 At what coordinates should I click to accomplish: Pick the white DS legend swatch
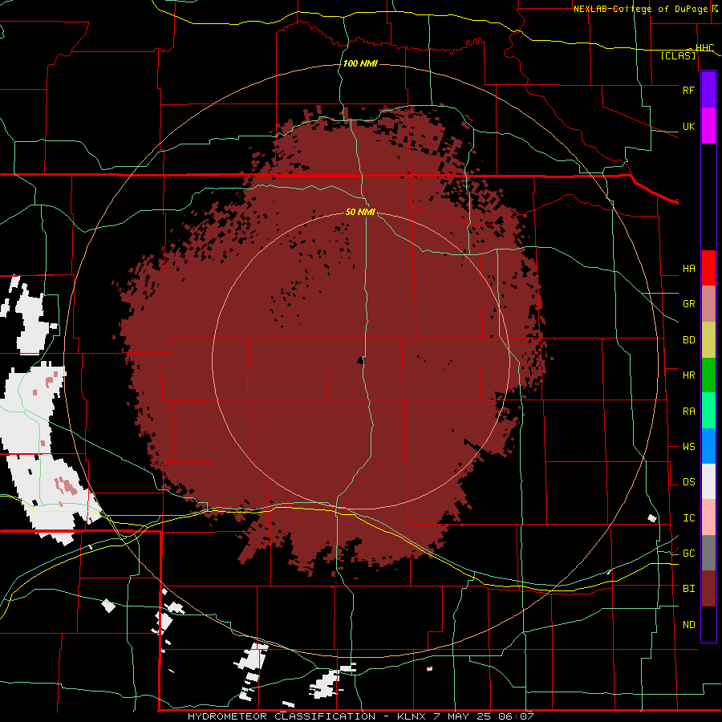pyautogui.click(x=708, y=481)
